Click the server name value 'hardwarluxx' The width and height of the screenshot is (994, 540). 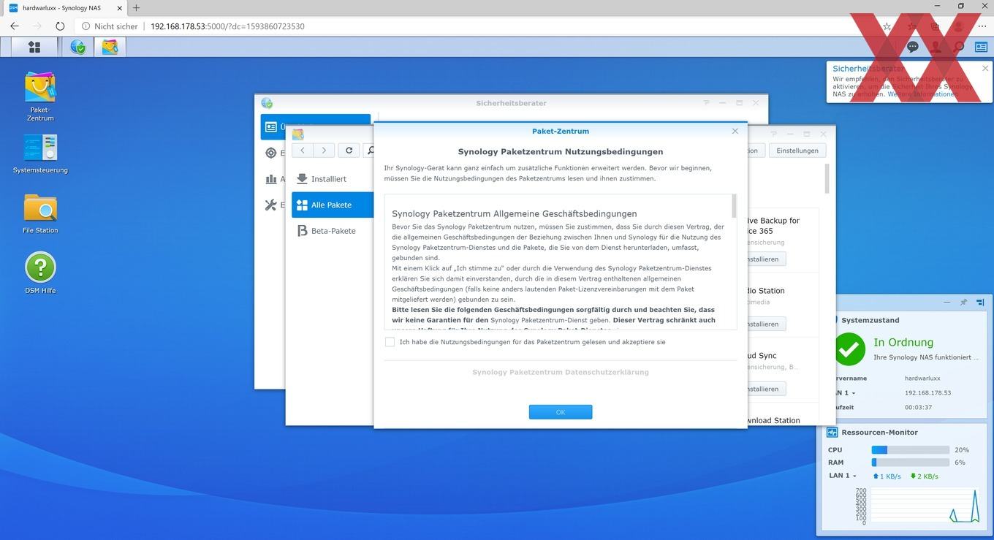point(922,379)
